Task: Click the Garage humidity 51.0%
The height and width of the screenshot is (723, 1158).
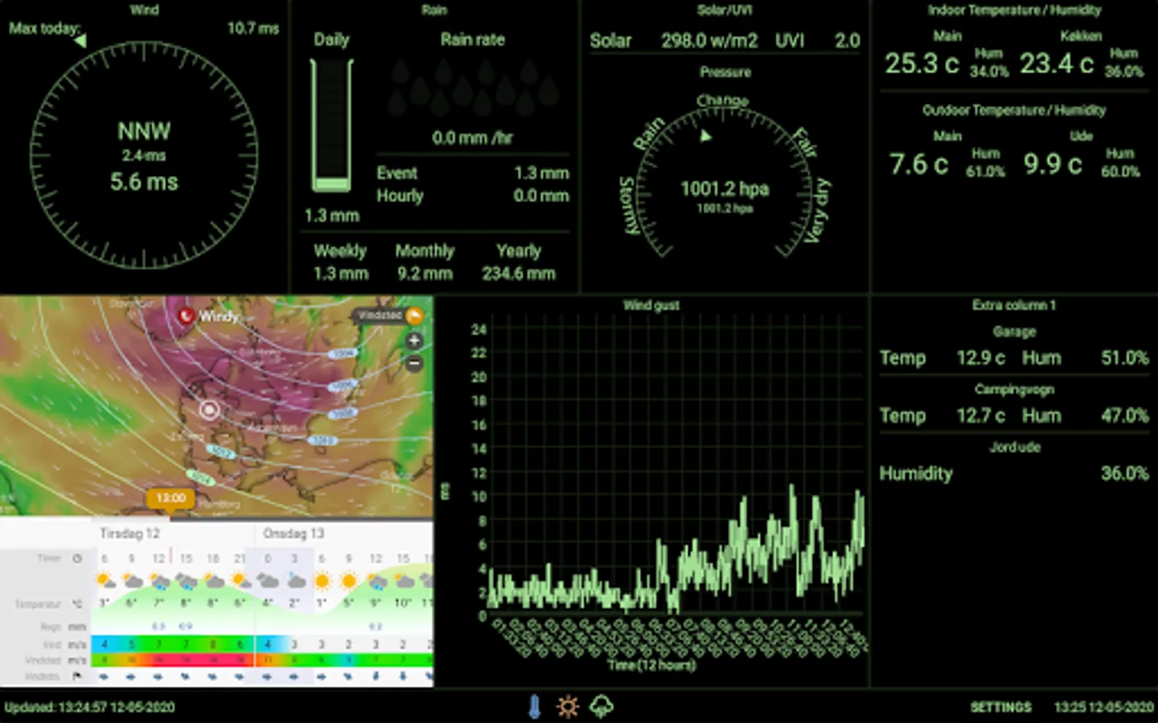Action: [x=1124, y=357]
